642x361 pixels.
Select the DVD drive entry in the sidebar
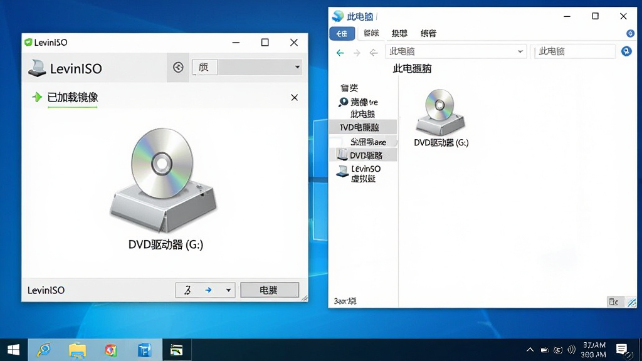363,155
